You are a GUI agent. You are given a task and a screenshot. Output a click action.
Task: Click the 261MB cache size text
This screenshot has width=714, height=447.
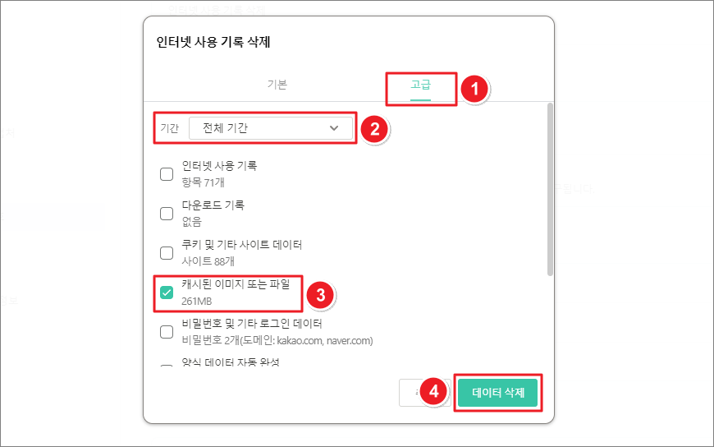198,302
